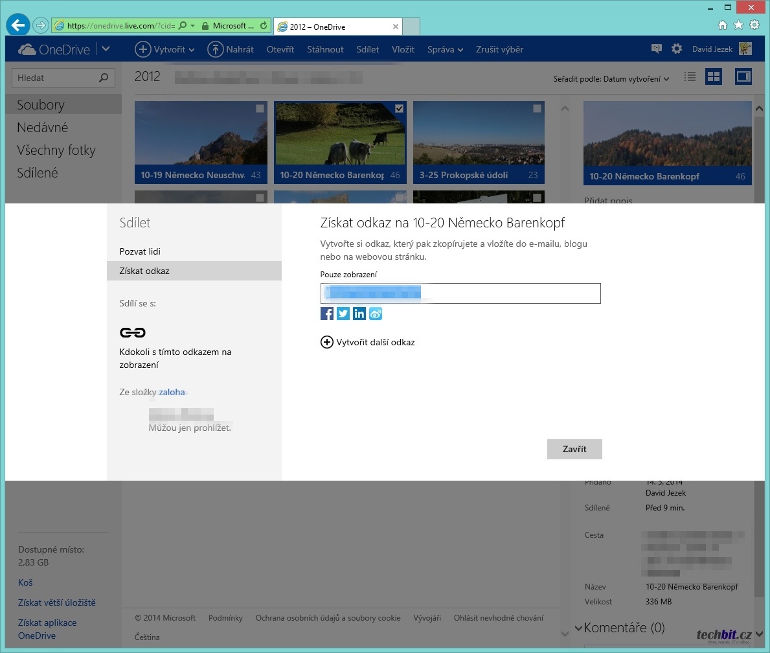The width and height of the screenshot is (770, 653).
Task: Switch to list view icon
Action: coord(690,77)
